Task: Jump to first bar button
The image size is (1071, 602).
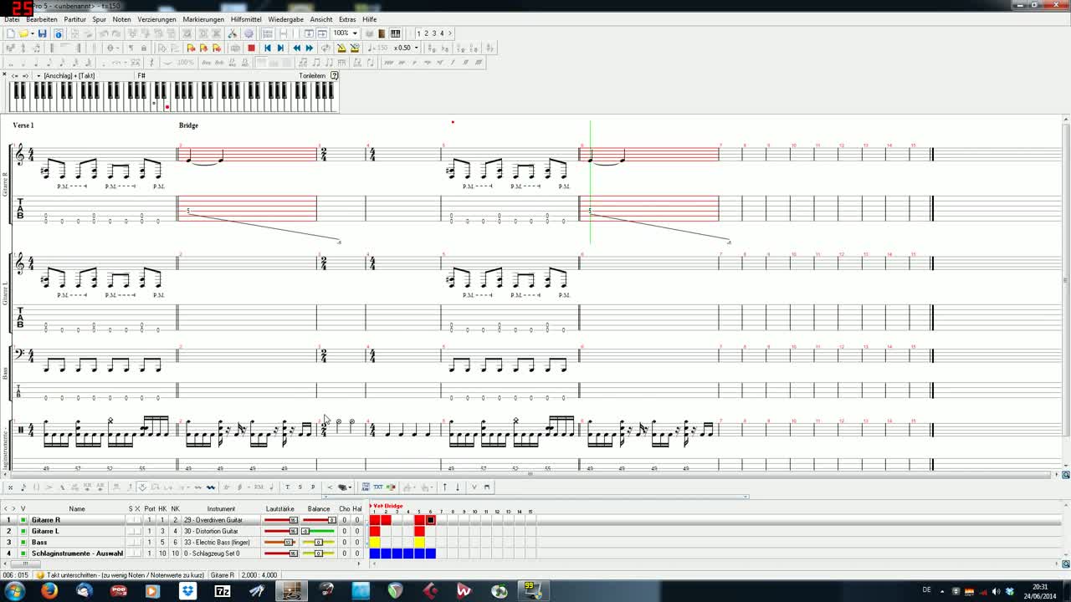Action: point(268,48)
